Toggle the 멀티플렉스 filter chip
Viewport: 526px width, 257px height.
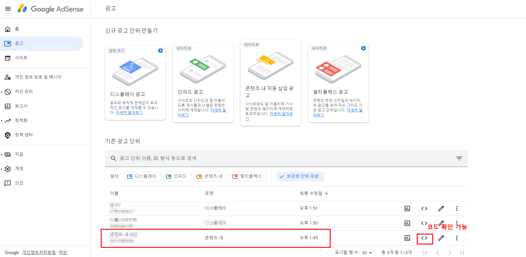[x=248, y=176]
